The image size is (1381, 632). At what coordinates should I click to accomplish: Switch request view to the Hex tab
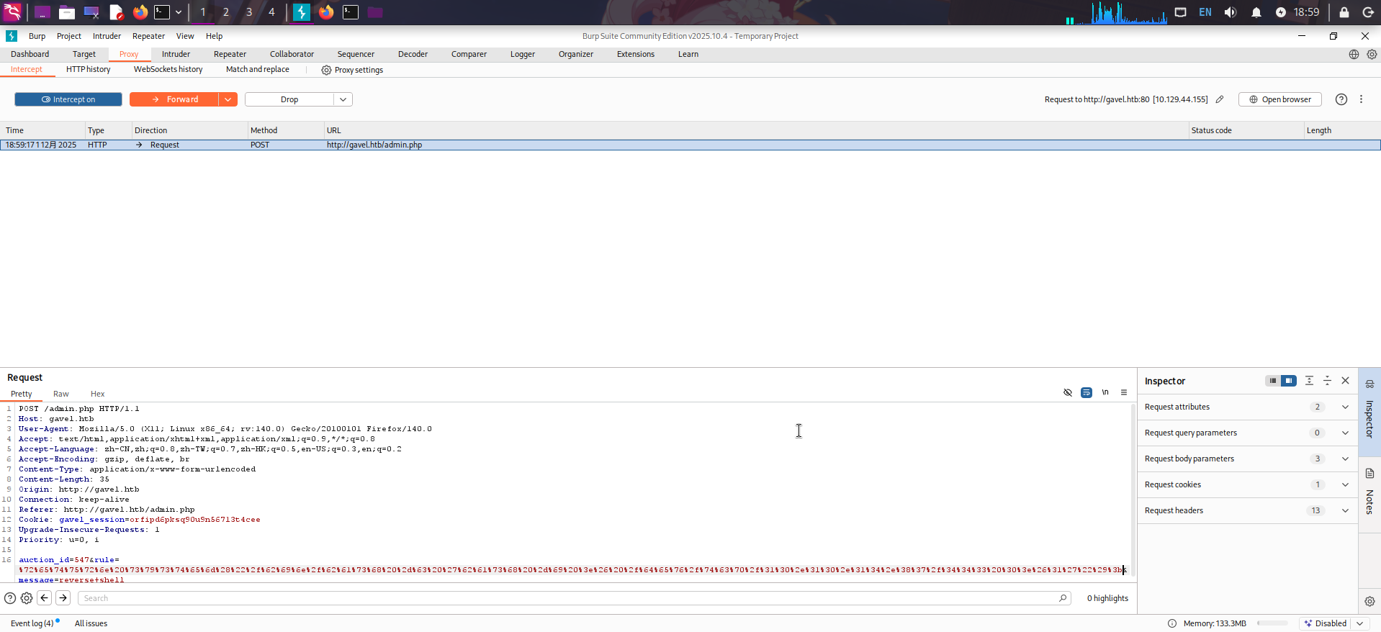[97, 394]
